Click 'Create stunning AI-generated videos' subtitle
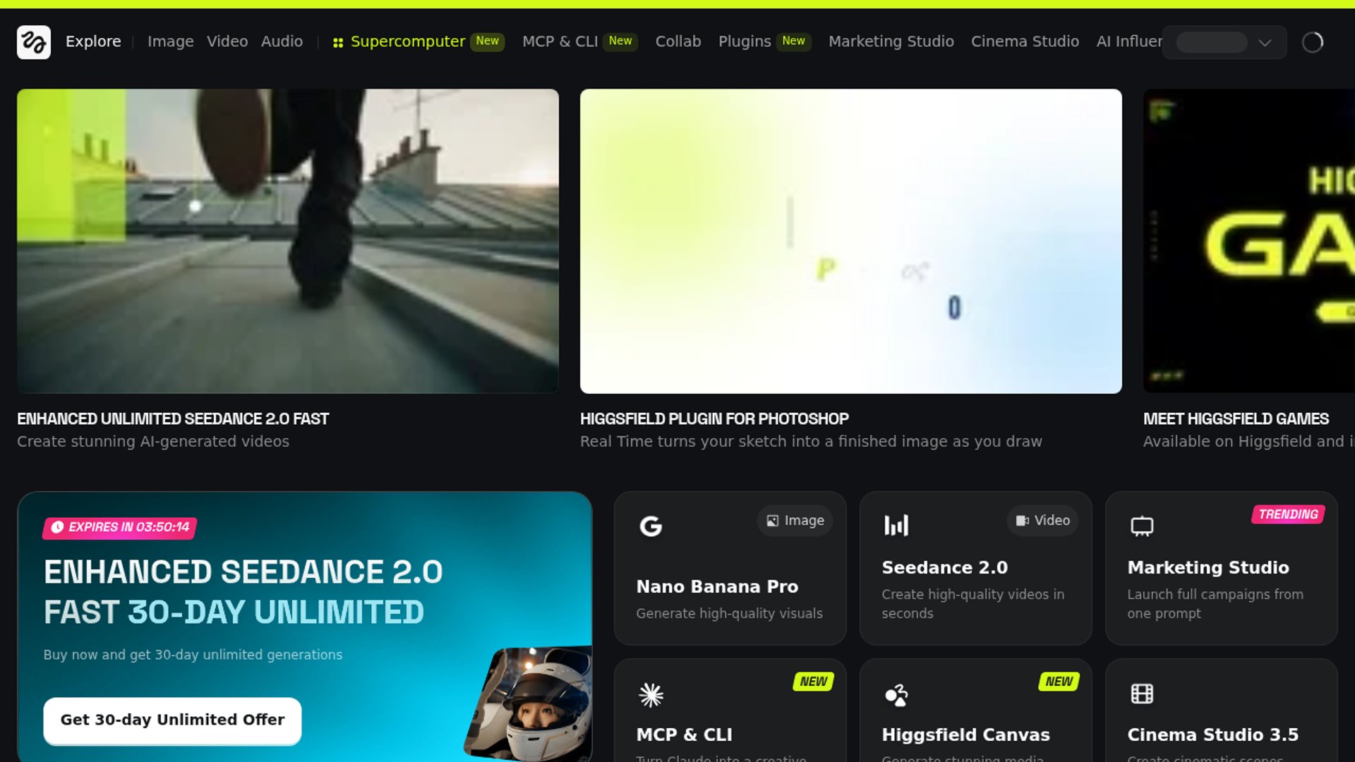Image resolution: width=1355 pixels, height=762 pixels. 153,442
